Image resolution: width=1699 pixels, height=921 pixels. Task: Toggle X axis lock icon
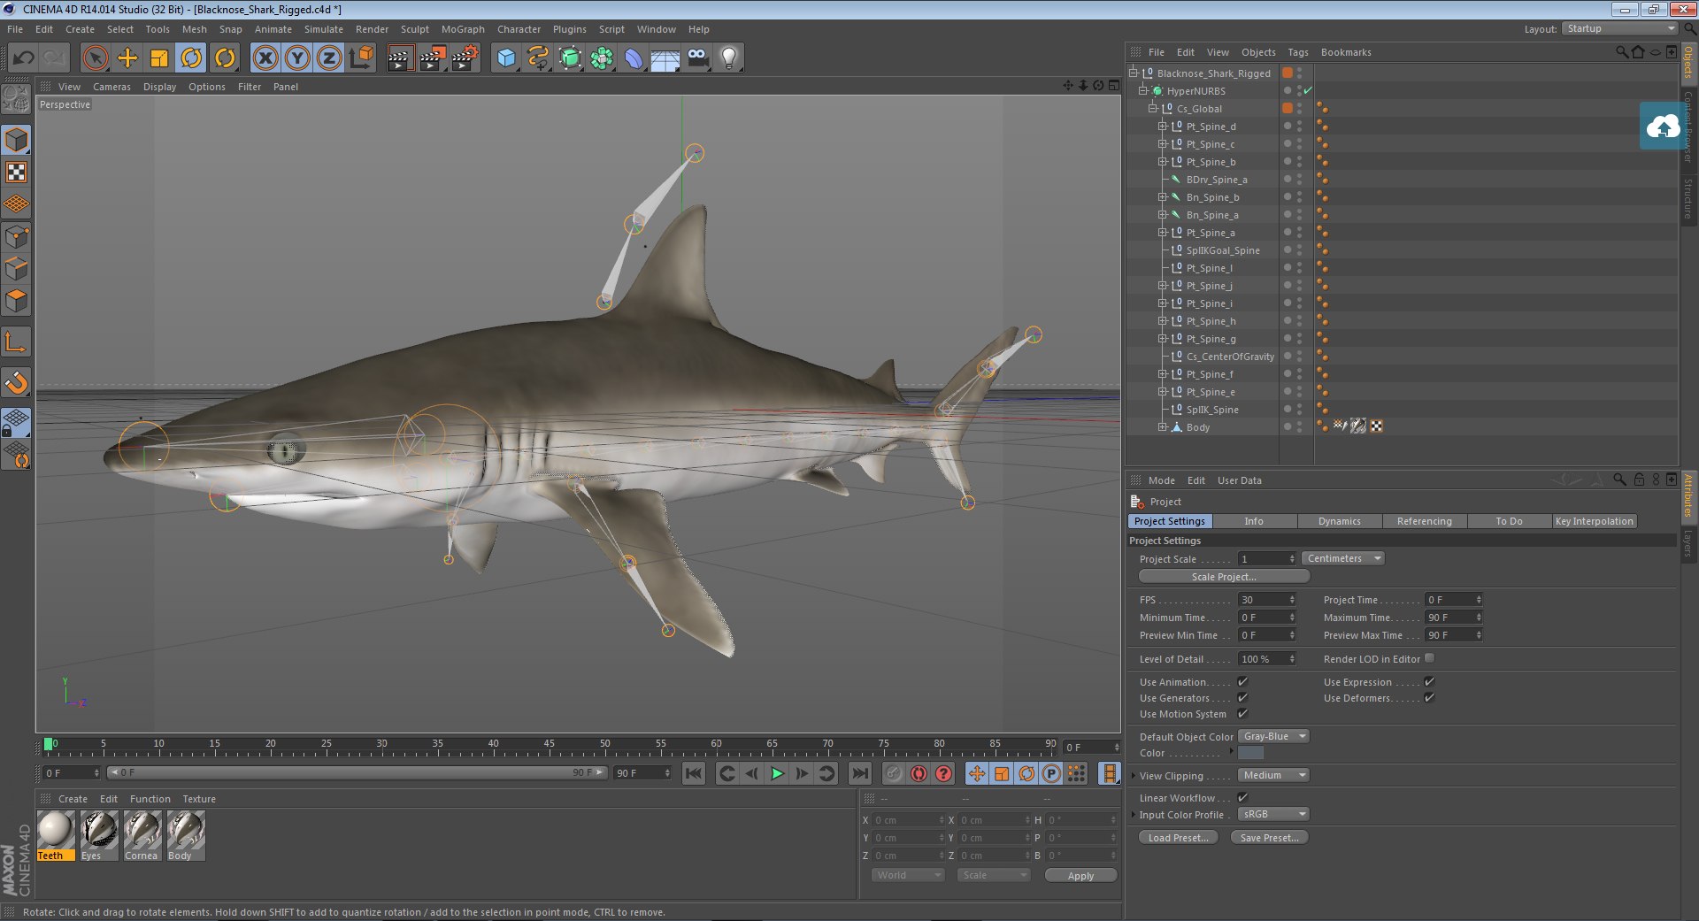pos(265,58)
